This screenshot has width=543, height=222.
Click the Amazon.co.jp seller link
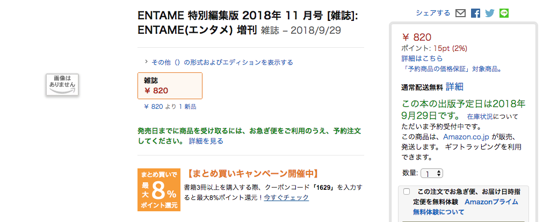pos(466,136)
